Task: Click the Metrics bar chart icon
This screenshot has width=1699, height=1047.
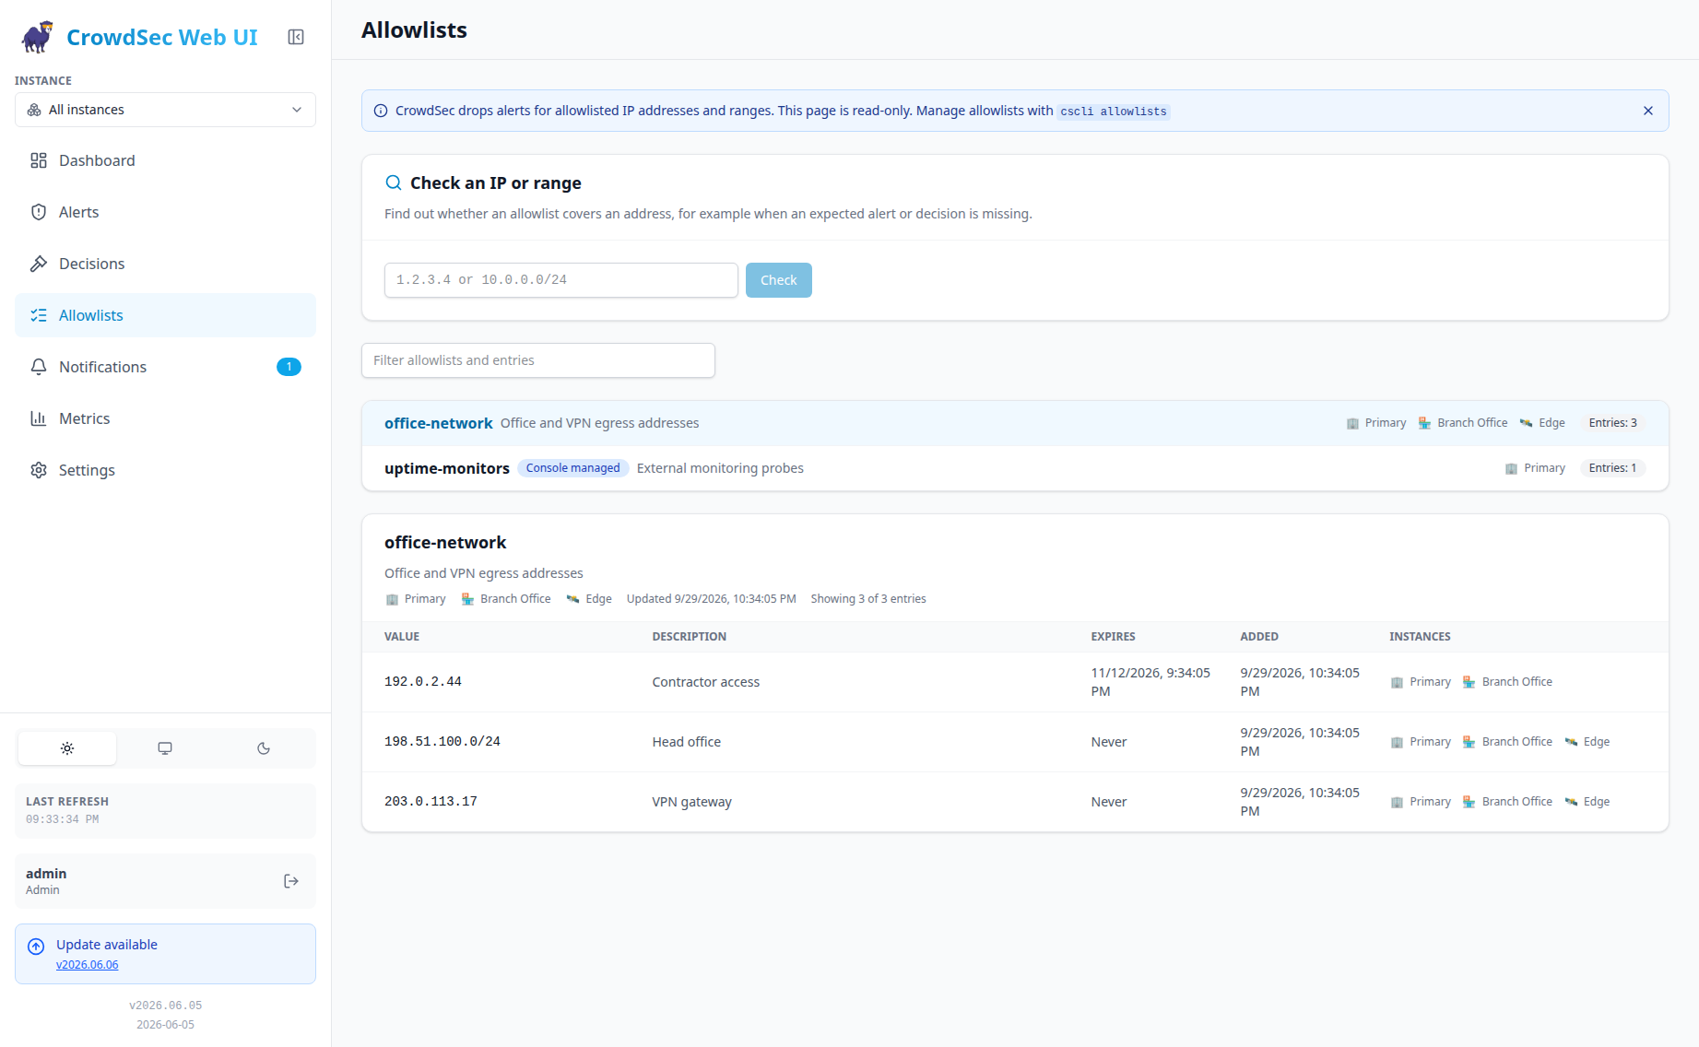Action: tap(39, 418)
